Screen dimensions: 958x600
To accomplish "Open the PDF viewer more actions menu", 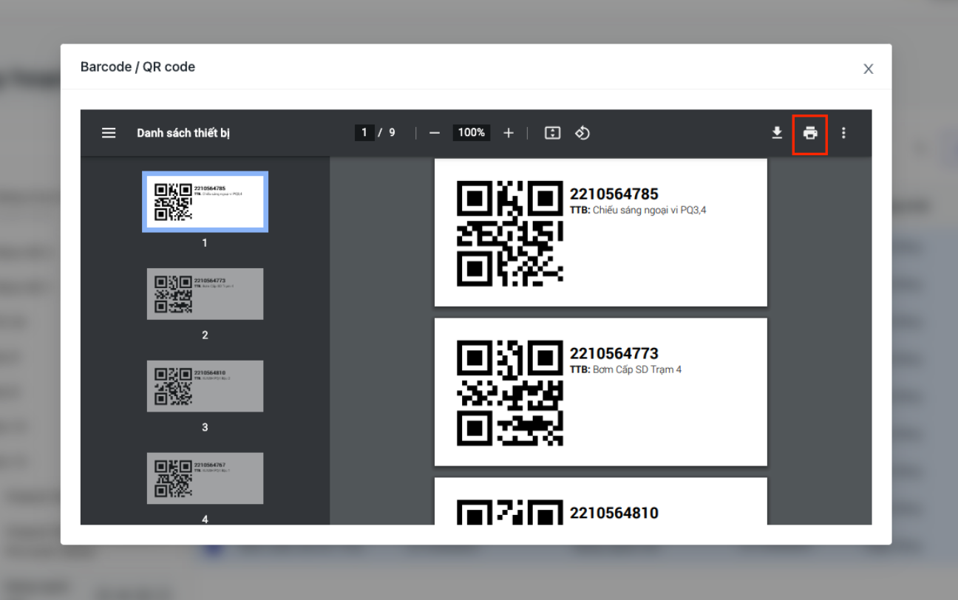I will (843, 133).
